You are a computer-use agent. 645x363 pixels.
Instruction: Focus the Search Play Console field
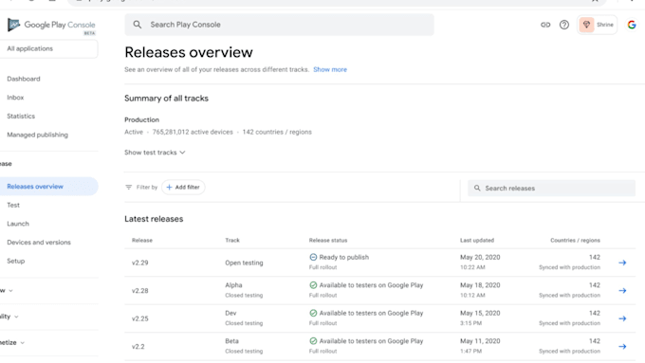point(279,25)
